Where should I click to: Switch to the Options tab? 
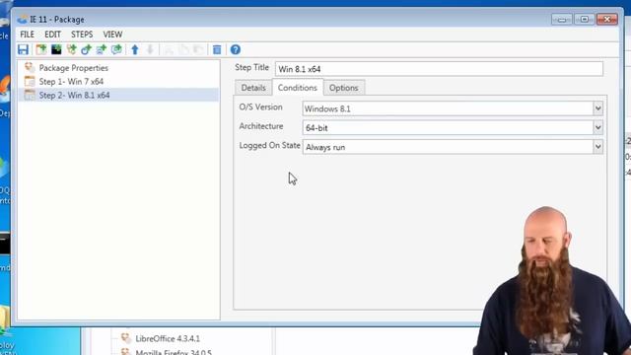pos(344,88)
